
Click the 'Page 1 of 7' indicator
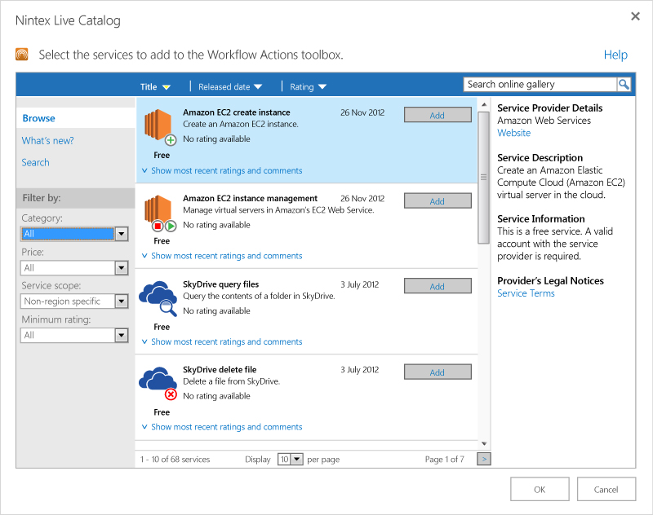tap(444, 460)
